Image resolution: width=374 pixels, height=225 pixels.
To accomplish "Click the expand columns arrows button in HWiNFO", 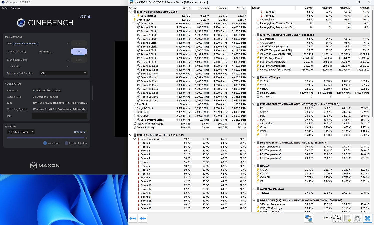I will tap(133, 218).
